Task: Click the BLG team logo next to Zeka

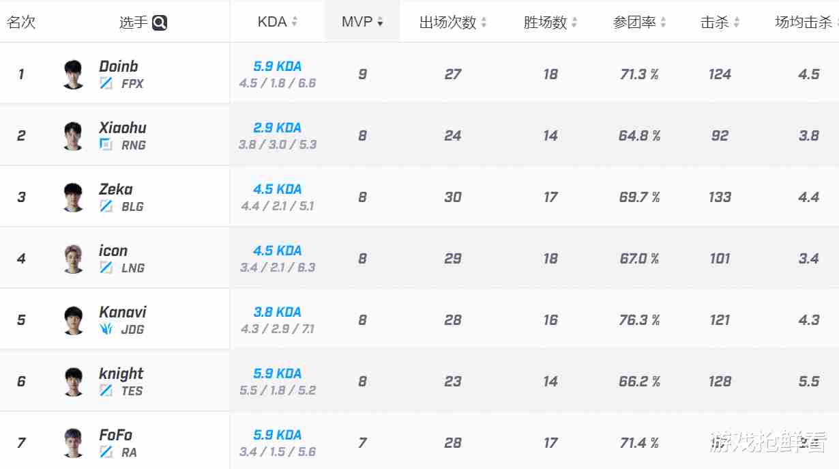Action: tap(108, 207)
